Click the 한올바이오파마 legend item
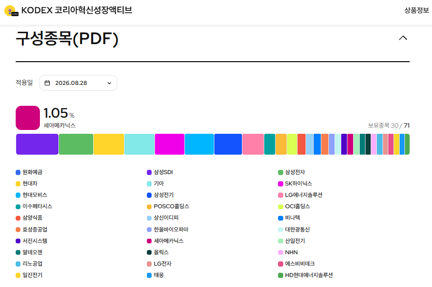432x287 pixels. pos(168,229)
